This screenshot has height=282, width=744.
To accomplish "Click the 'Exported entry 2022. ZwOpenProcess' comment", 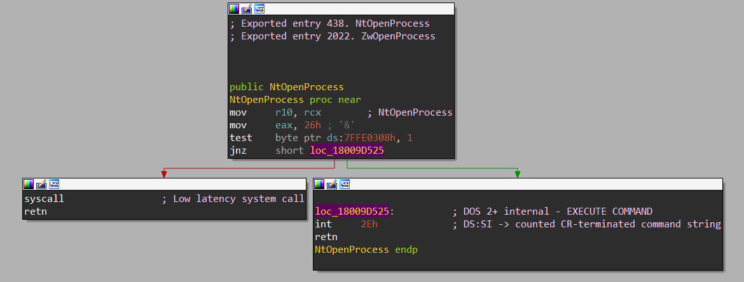I will tap(333, 36).
